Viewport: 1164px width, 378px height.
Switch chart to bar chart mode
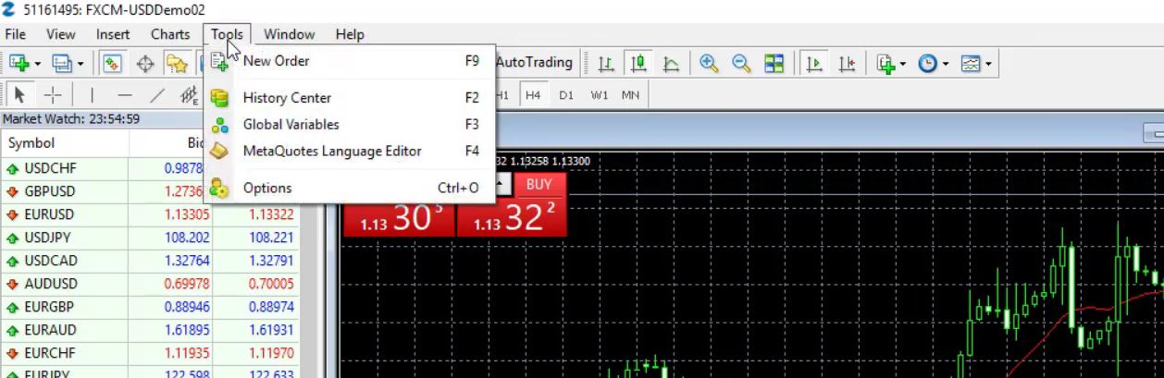click(x=606, y=63)
